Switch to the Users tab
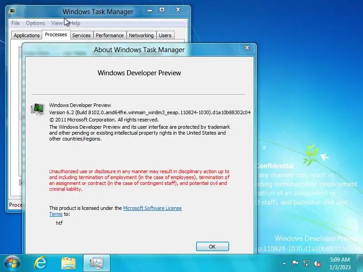This screenshot has width=363, height=272. (x=165, y=35)
